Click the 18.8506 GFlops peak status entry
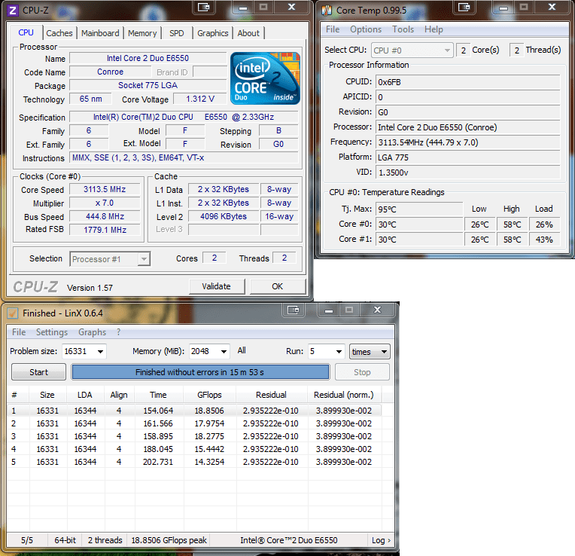This screenshot has height=556, width=575. pos(169,540)
